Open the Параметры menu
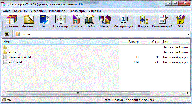This screenshot has height=104, width=192. pos(77,11)
